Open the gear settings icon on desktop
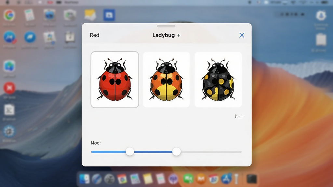The width and height of the screenshot is (333, 187). [9, 131]
